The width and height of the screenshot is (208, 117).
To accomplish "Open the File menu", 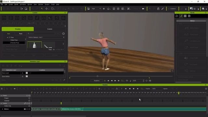I will tap(2, 4).
